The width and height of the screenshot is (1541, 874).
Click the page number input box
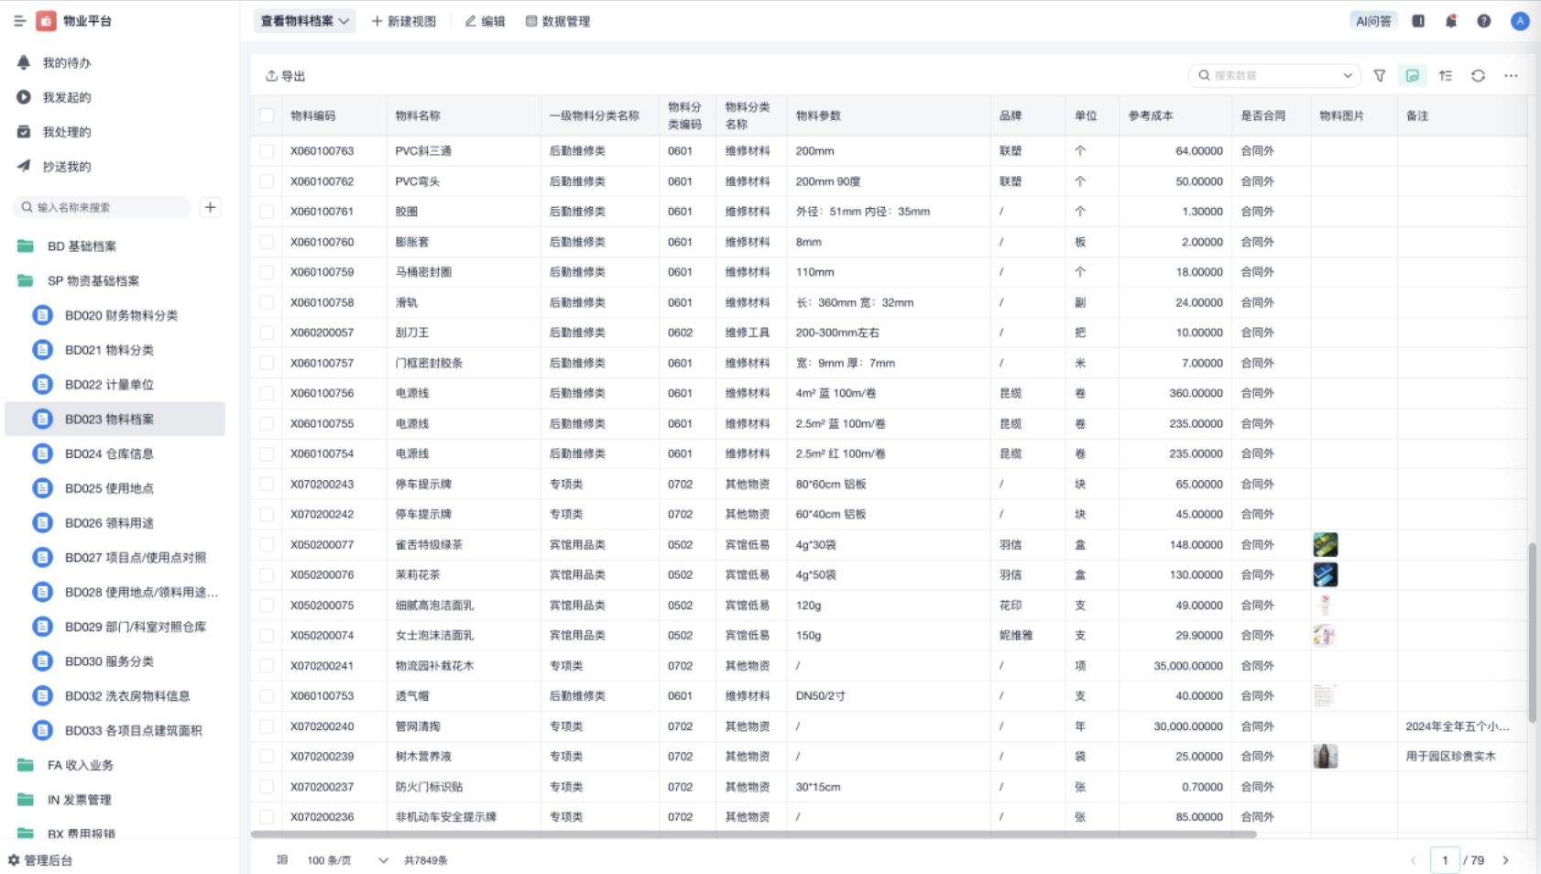[1445, 860]
